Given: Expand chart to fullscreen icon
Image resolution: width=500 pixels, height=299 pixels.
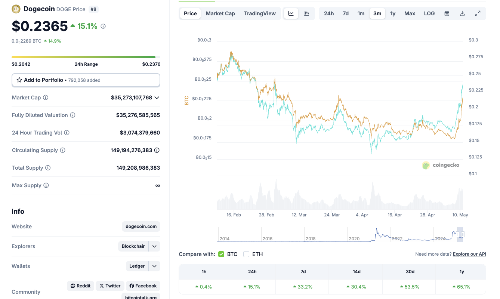Looking at the screenshot, I should [478, 13].
